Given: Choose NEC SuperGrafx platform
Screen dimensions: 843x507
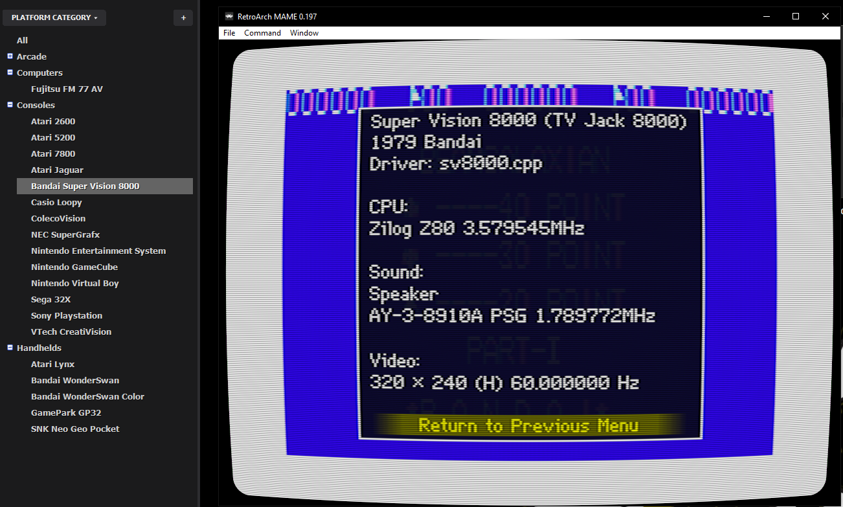Looking at the screenshot, I should point(65,234).
